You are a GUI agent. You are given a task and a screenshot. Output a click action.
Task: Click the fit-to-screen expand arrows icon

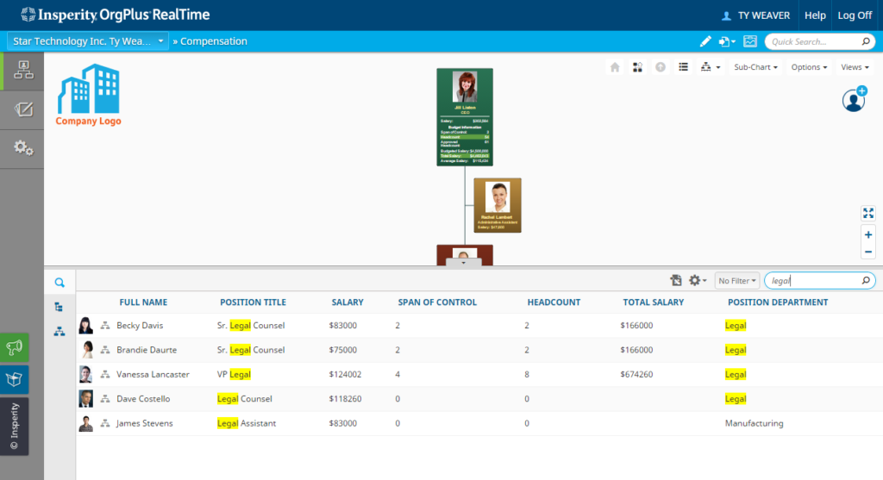coord(867,213)
